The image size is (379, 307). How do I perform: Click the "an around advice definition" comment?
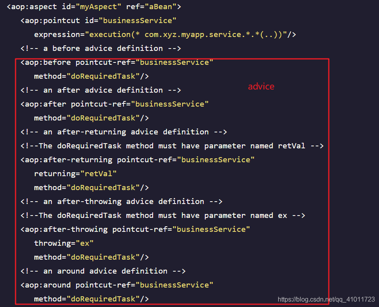(103, 271)
